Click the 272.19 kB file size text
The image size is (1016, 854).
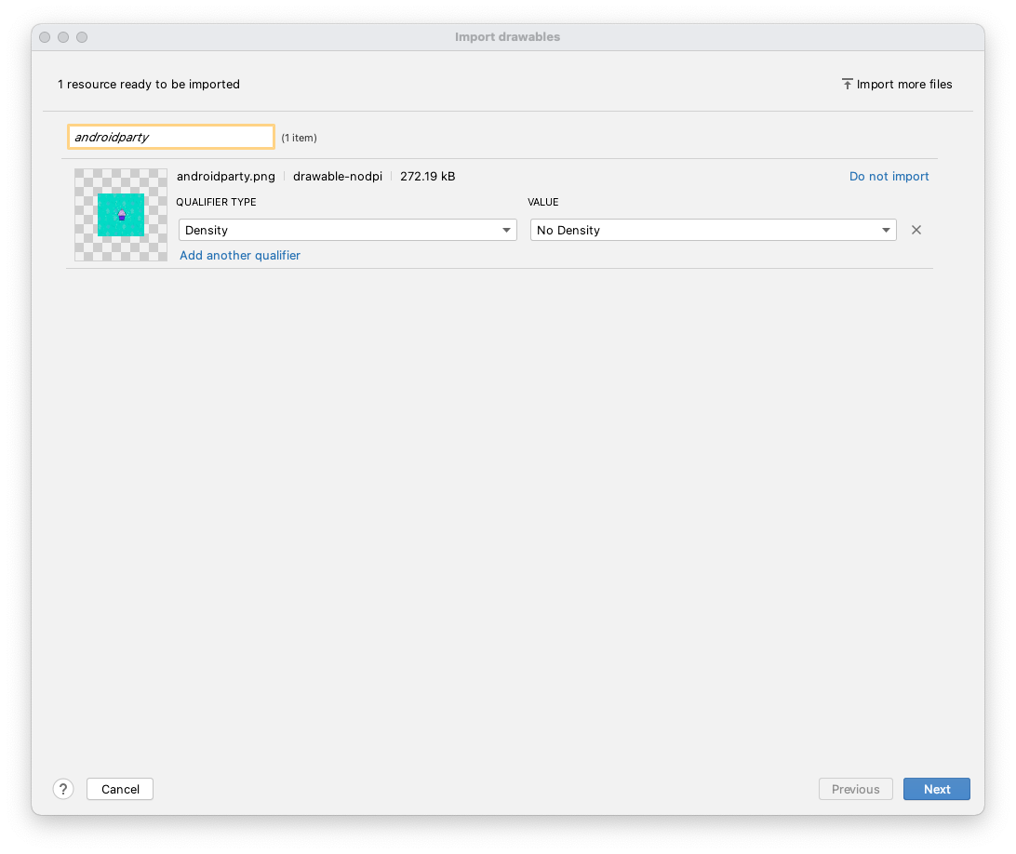coord(428,176)
